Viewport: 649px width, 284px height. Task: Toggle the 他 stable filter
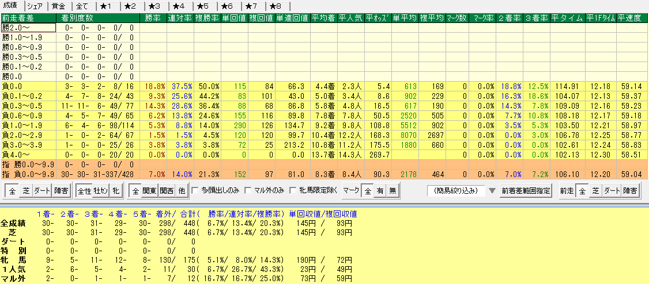pos(181,191)
